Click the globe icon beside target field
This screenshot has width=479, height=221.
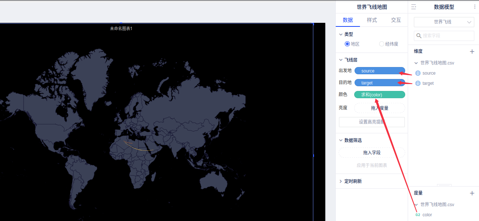418,83
